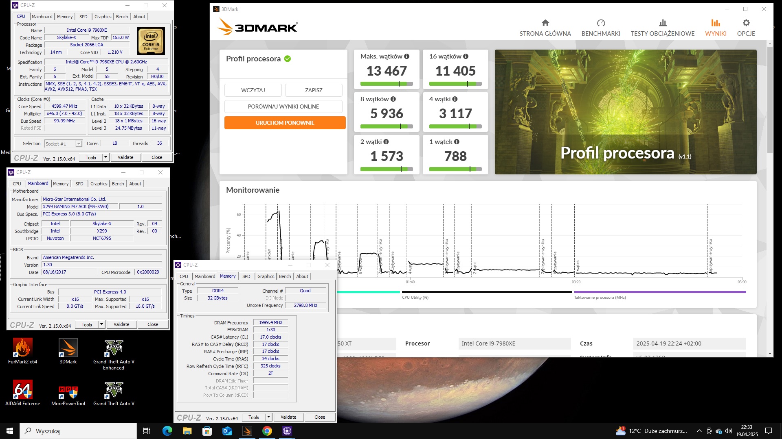
Task: Show hidden system tray icons chevron
Action: click(x=699, y=431)
